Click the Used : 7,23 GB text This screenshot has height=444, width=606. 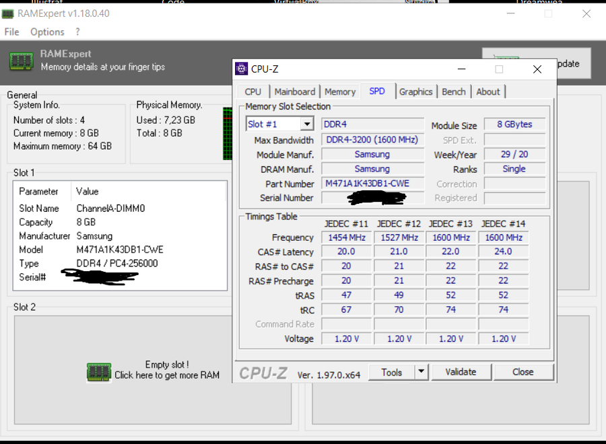(x=166, y=120)
